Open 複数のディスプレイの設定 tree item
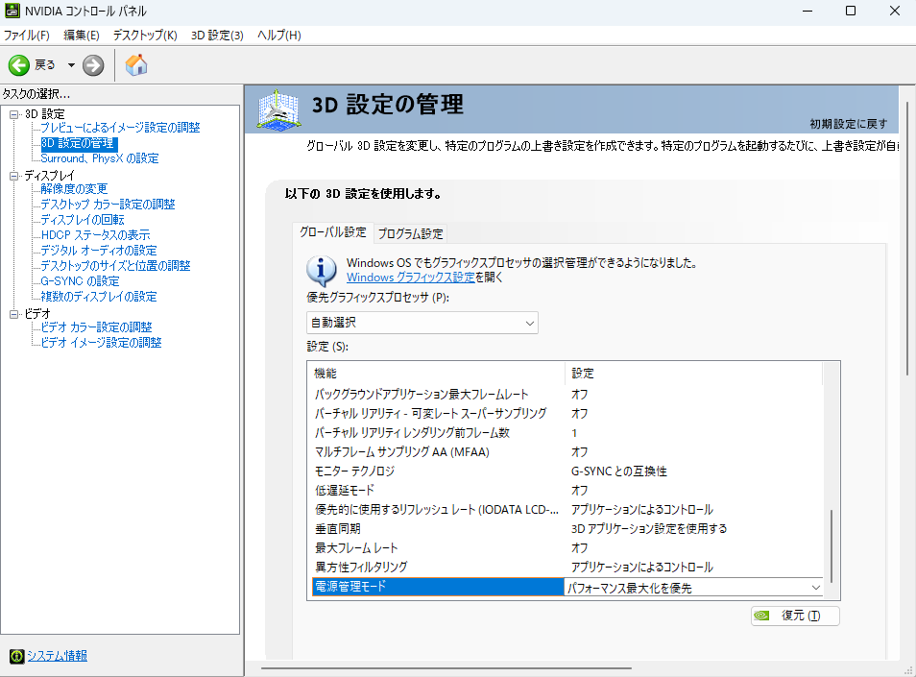The height and width of the screenshot is (677, 916). [x=99, y=296]
